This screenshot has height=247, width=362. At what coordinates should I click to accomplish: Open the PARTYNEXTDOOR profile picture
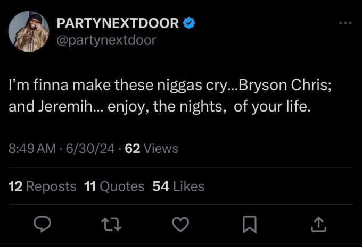pyautogui.click(x=29, y=31)
